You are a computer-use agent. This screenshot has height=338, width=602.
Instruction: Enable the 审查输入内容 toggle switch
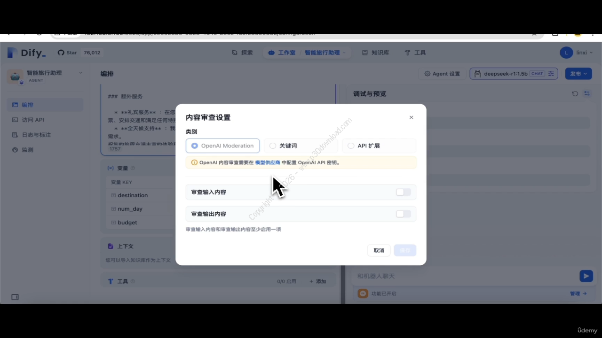(x=403, y=192)
